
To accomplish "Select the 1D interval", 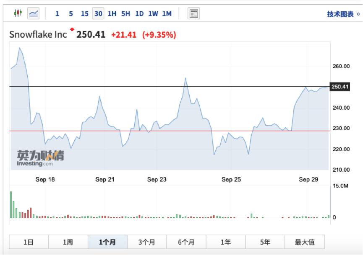I will 139,14.
